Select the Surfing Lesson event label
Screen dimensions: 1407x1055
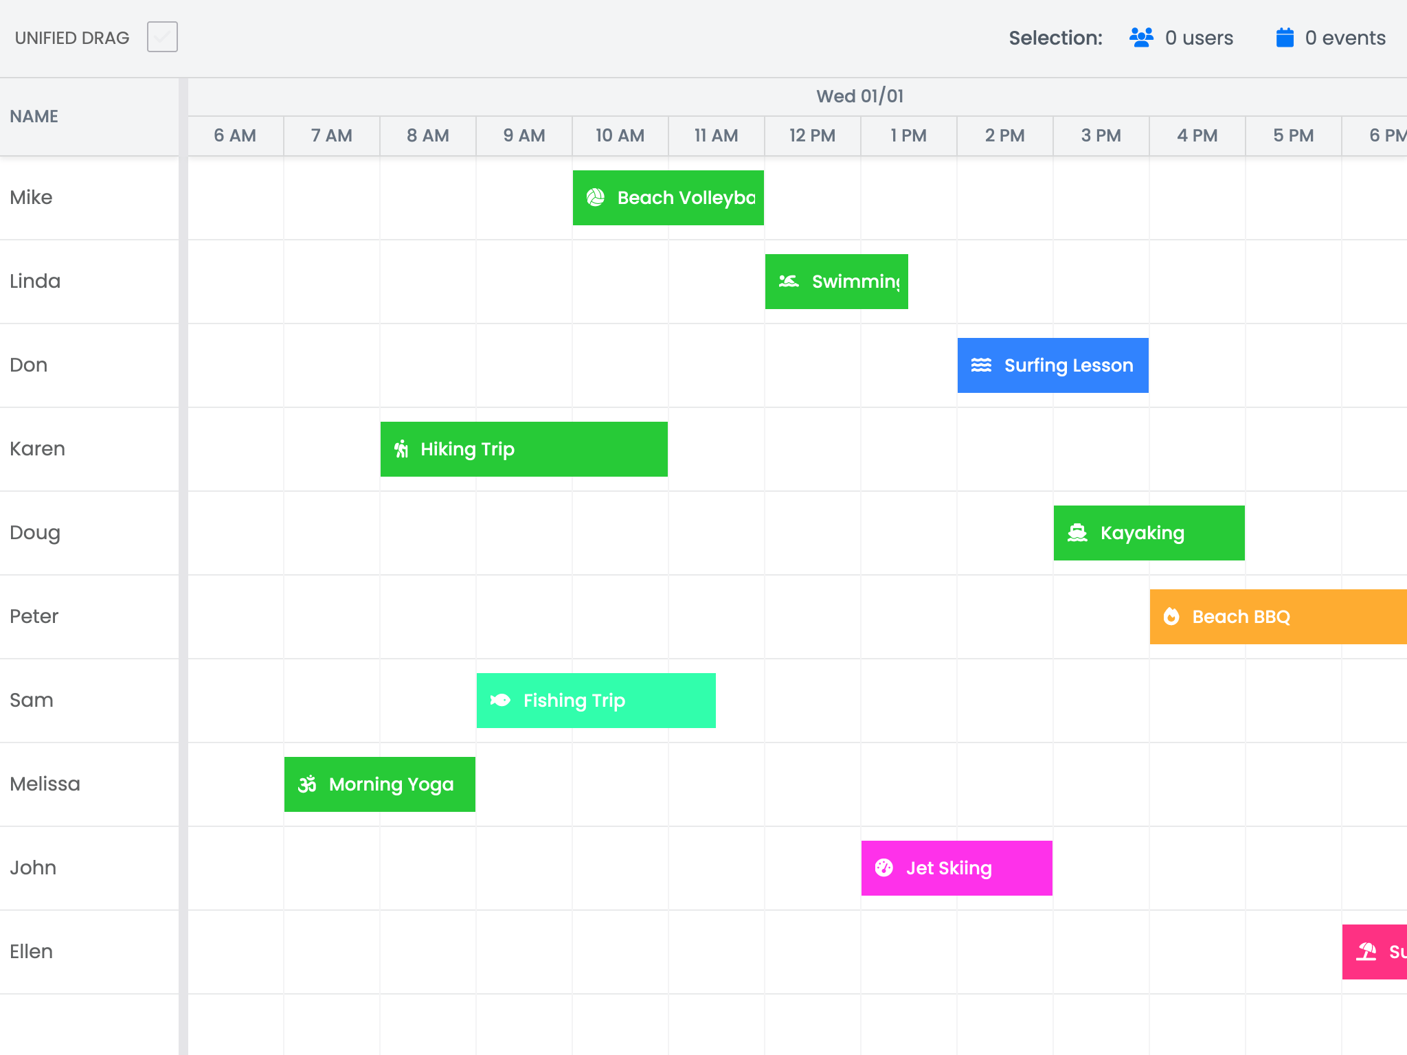(x=1069, y=365)
